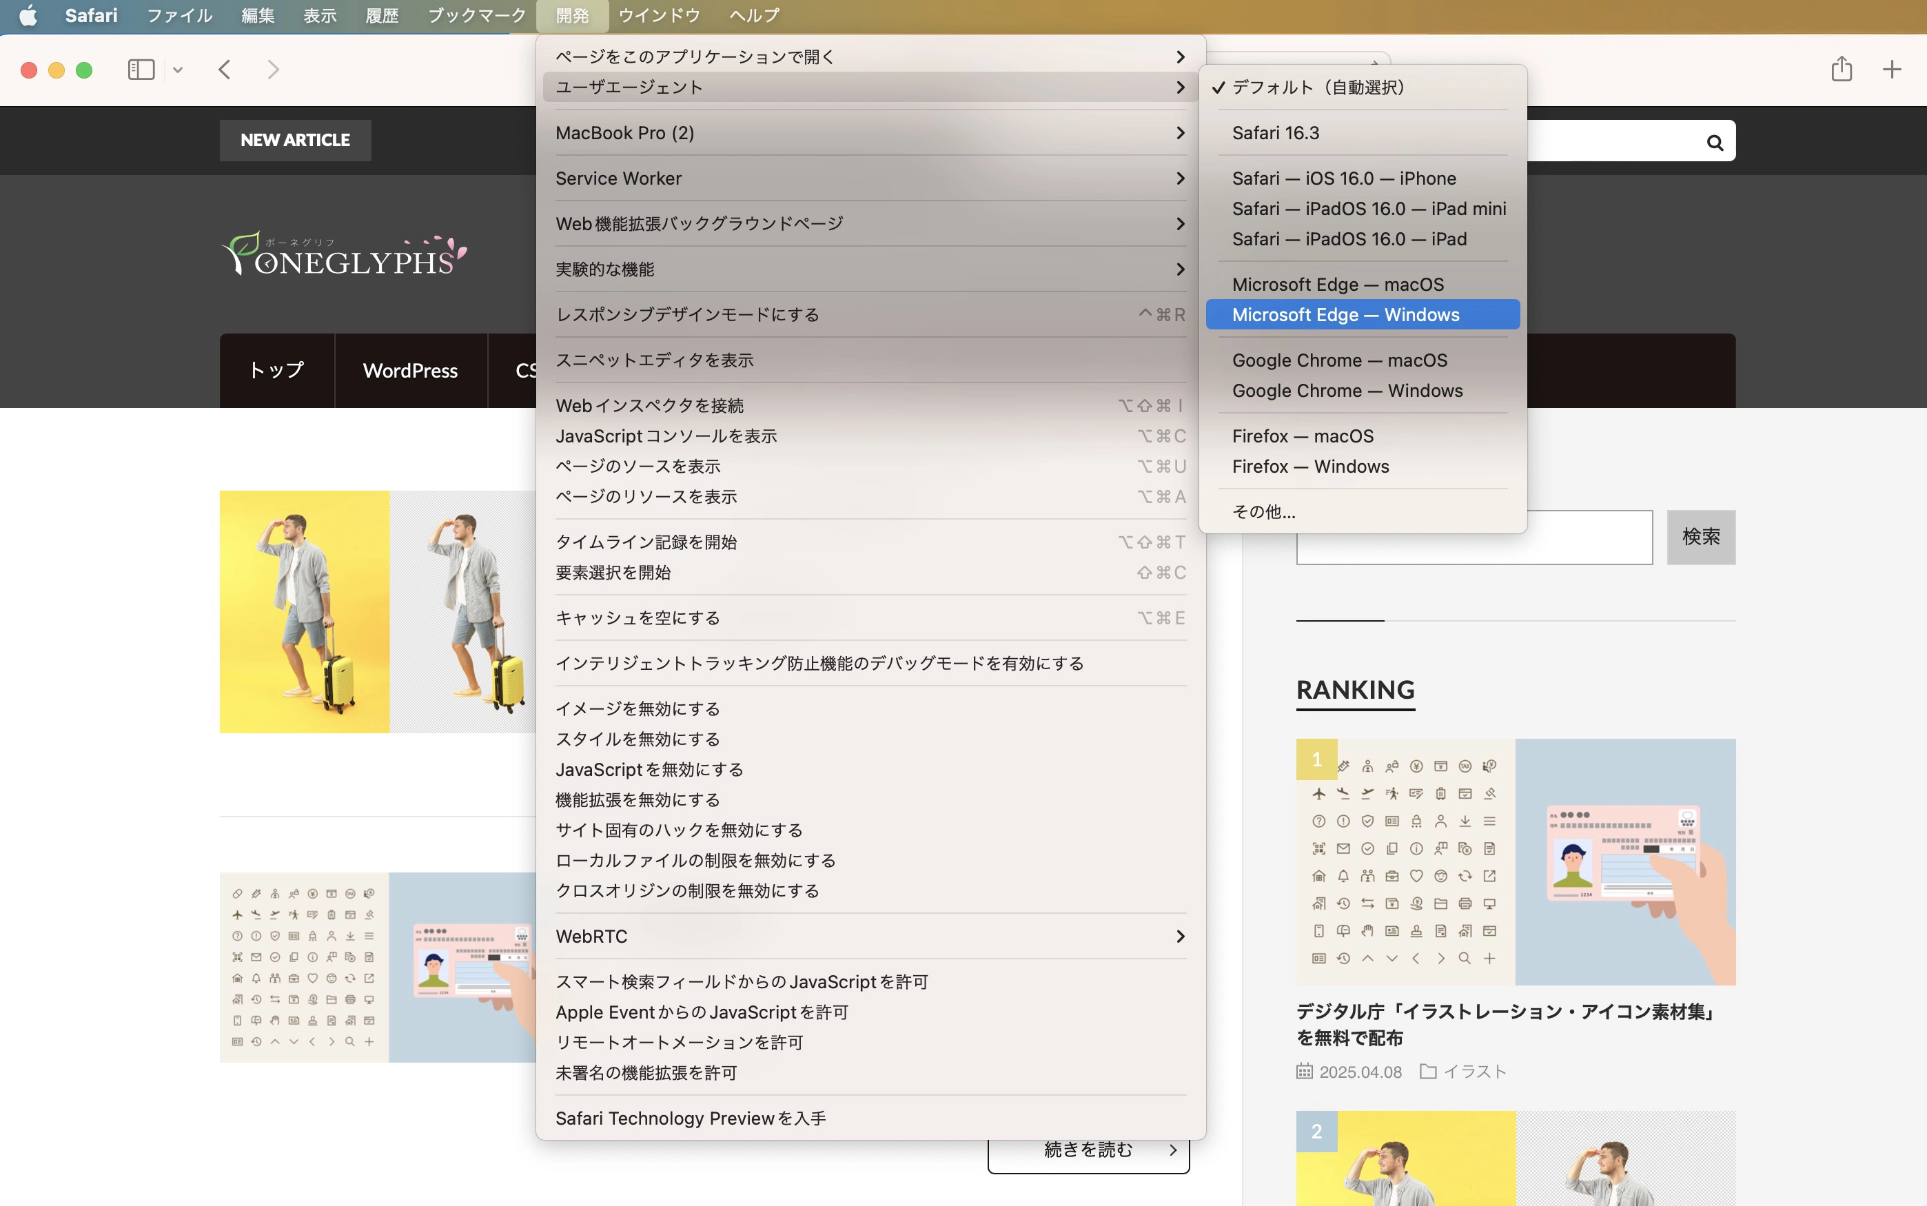Viewport: 1927px width, 1206px height.
Task: Select Microsoft Edge — Windows user agent
Action: pos(1363,314)
